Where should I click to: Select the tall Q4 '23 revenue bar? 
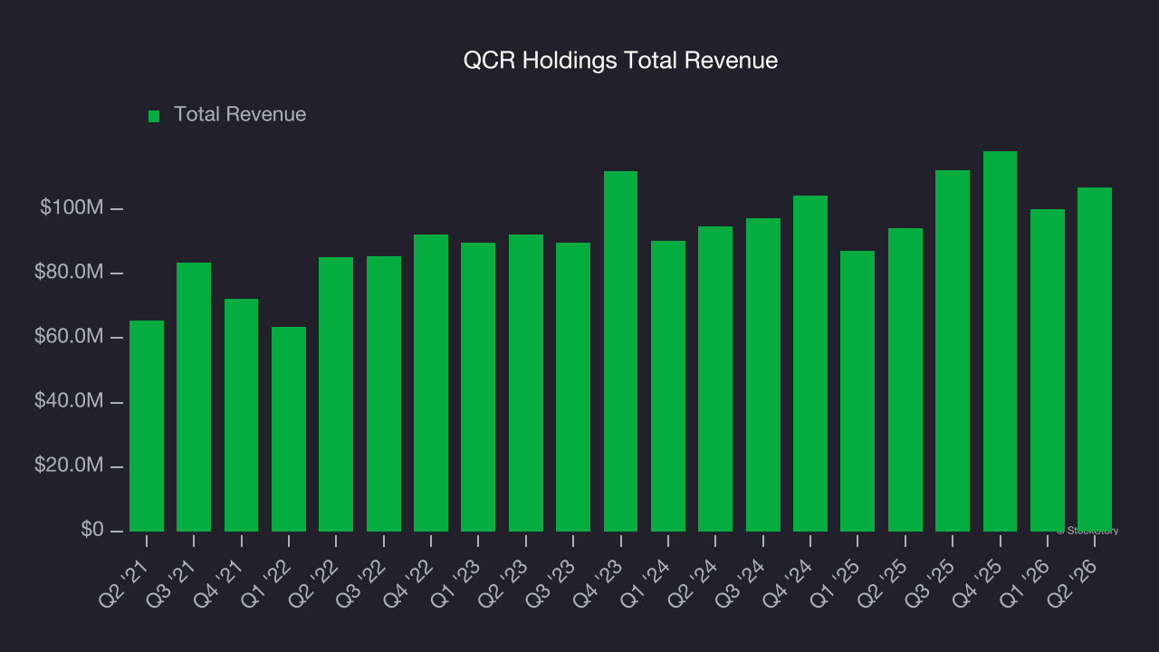(x=620, y=351)
